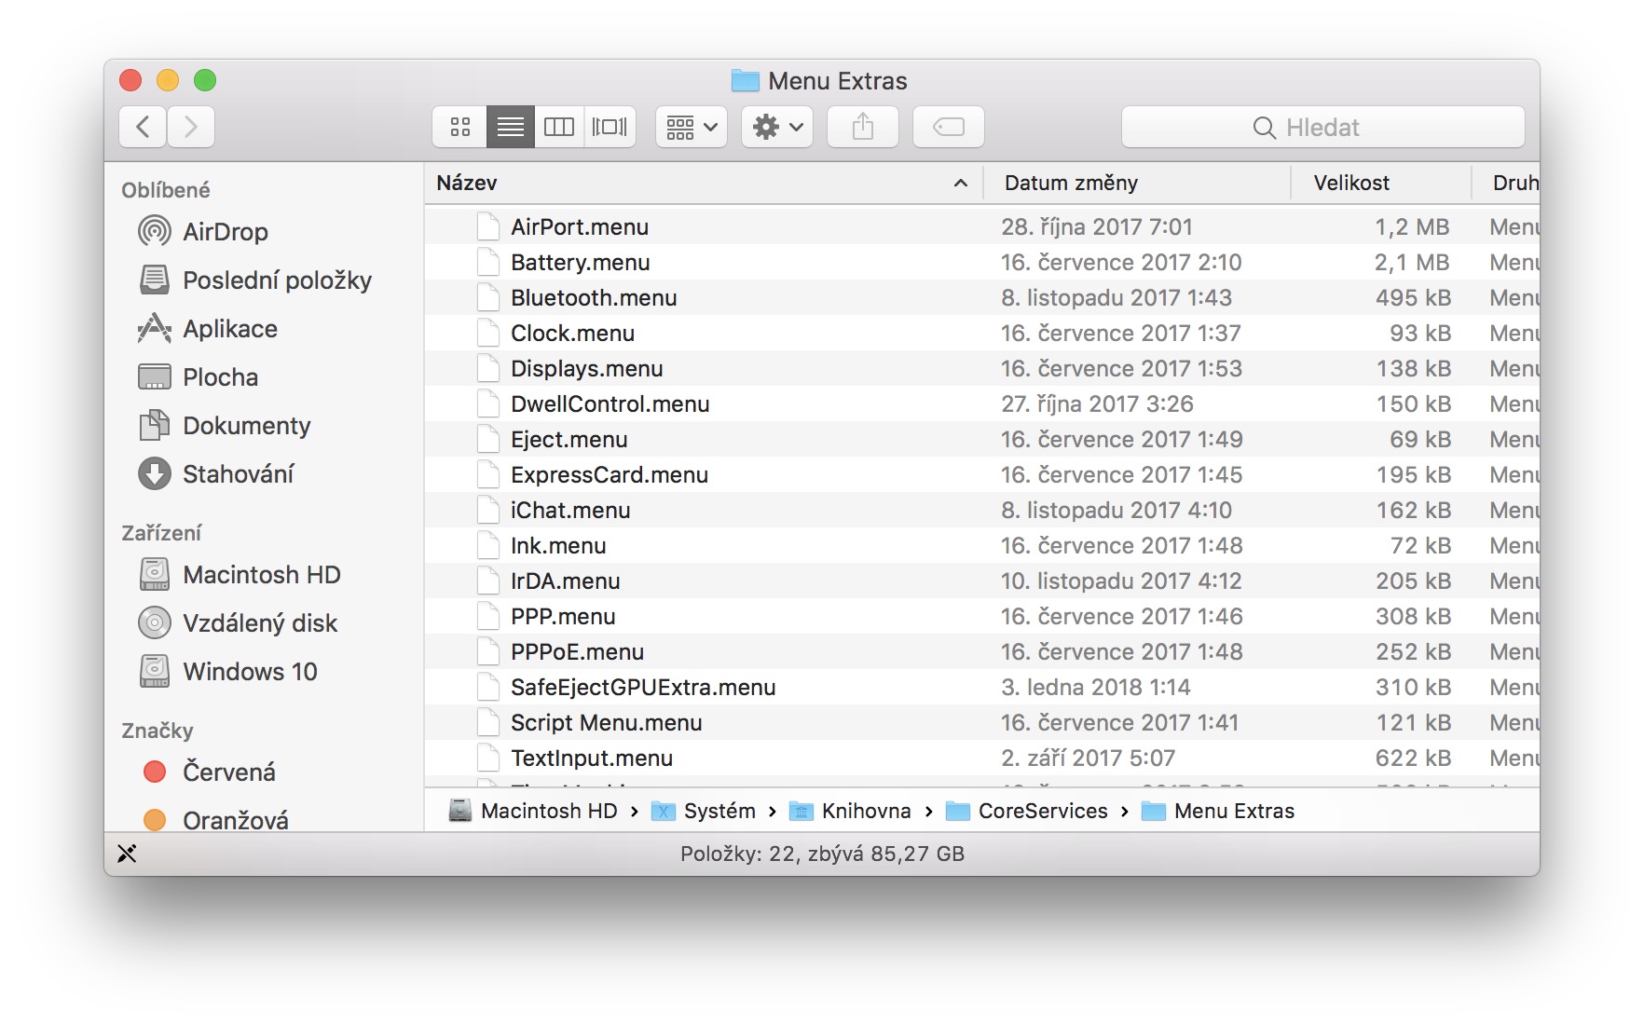Select the Macintosh HD device
This screenshot has height=1025, width=1644.
261,575
